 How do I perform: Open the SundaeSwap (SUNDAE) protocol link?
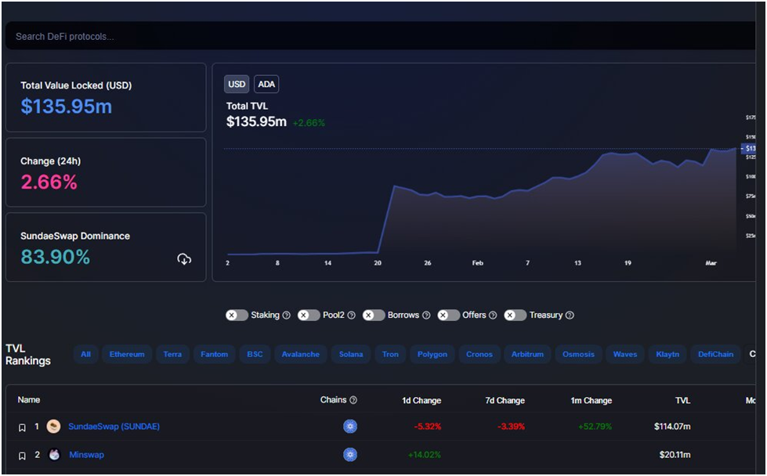click(x=114, y=427)
